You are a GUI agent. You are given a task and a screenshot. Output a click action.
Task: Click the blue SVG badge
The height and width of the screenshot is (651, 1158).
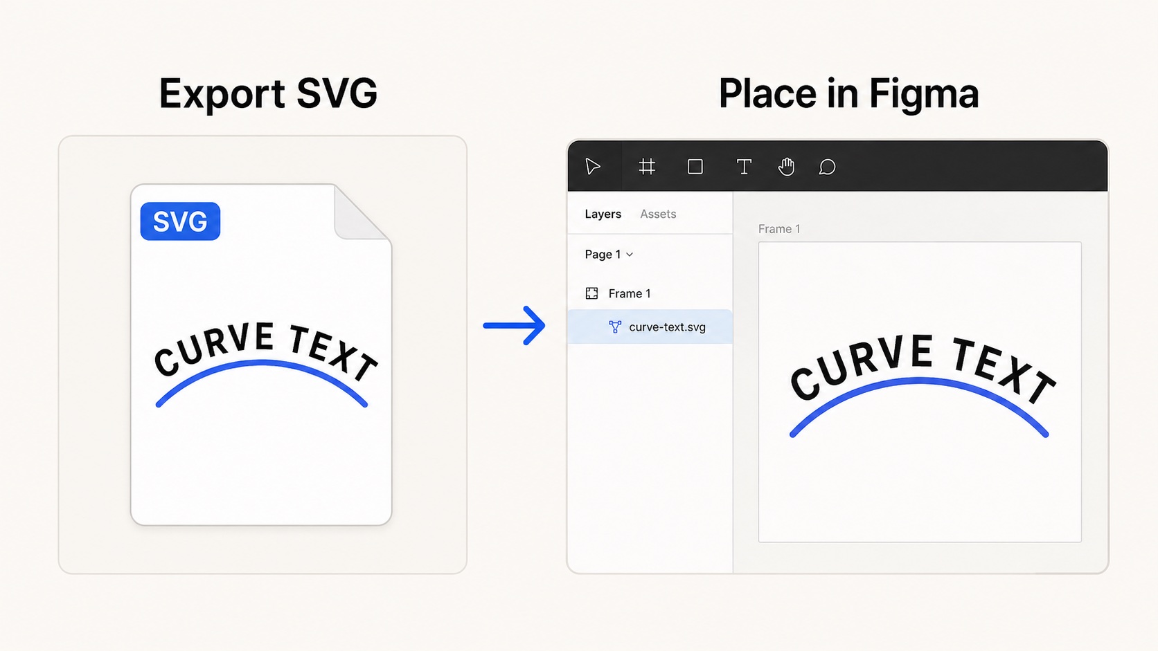point(180,221)
